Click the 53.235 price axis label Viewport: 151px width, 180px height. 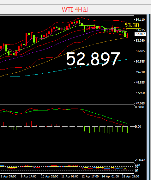(140, 30)
